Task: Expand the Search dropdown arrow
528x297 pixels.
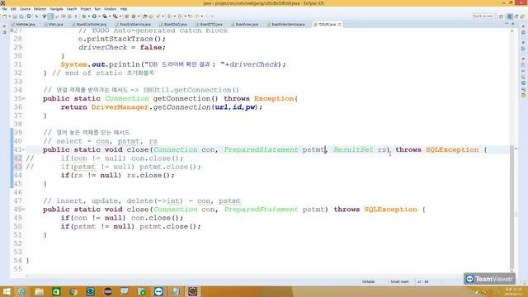Action: pyautogui.click(x=163, y=16)
